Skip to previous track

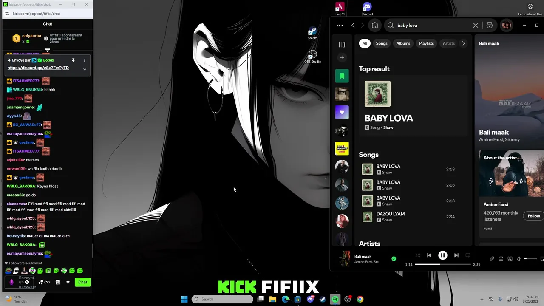429,255
